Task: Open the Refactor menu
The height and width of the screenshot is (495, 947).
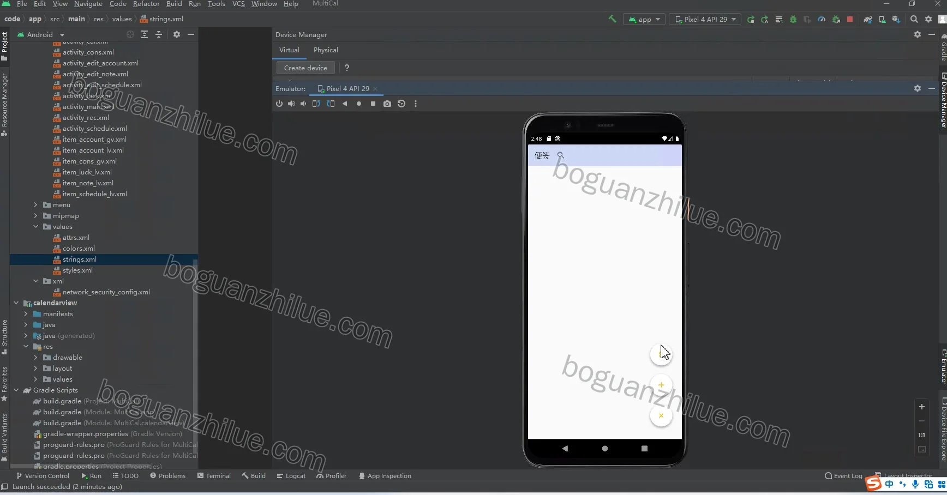Action: click(x=146, y=4)
